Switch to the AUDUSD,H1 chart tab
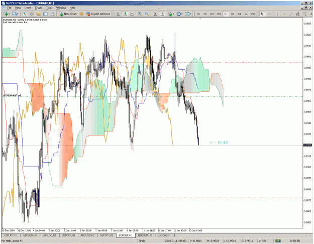This screenshot has height=244, width=314. point(87,235)
